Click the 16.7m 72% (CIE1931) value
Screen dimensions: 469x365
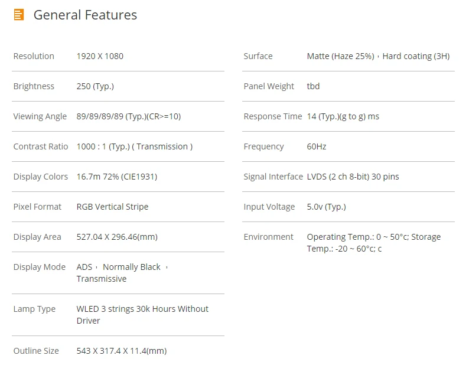tap(116, 177)
